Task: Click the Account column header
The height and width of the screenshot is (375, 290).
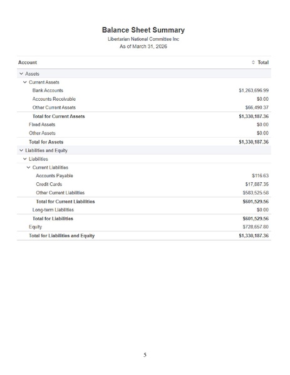Action: [28, 63]
